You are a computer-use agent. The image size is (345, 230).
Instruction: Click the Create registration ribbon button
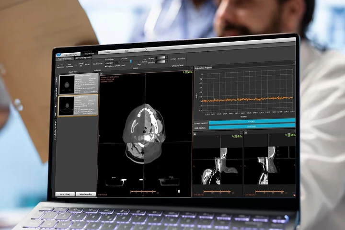coord(60,66)
